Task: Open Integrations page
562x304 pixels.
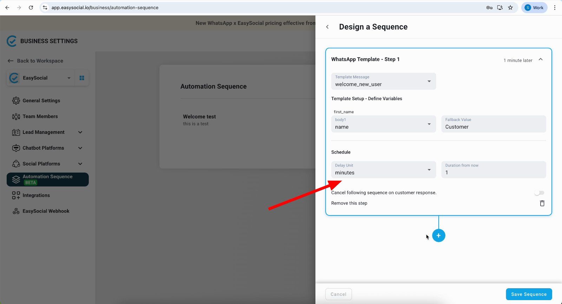Action: (36, 195)
